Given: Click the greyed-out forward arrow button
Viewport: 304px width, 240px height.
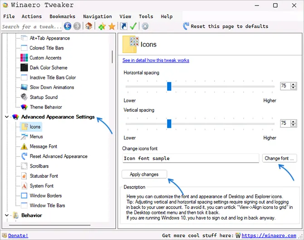Looking at the screenshot, I should [77, 26].
